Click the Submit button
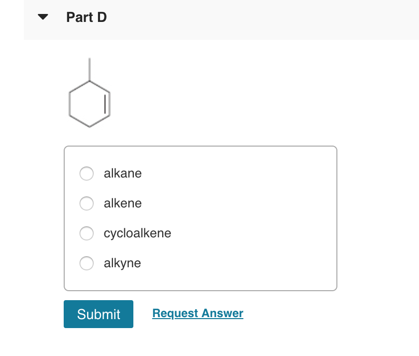419x356 pixels. coord(99,314)
